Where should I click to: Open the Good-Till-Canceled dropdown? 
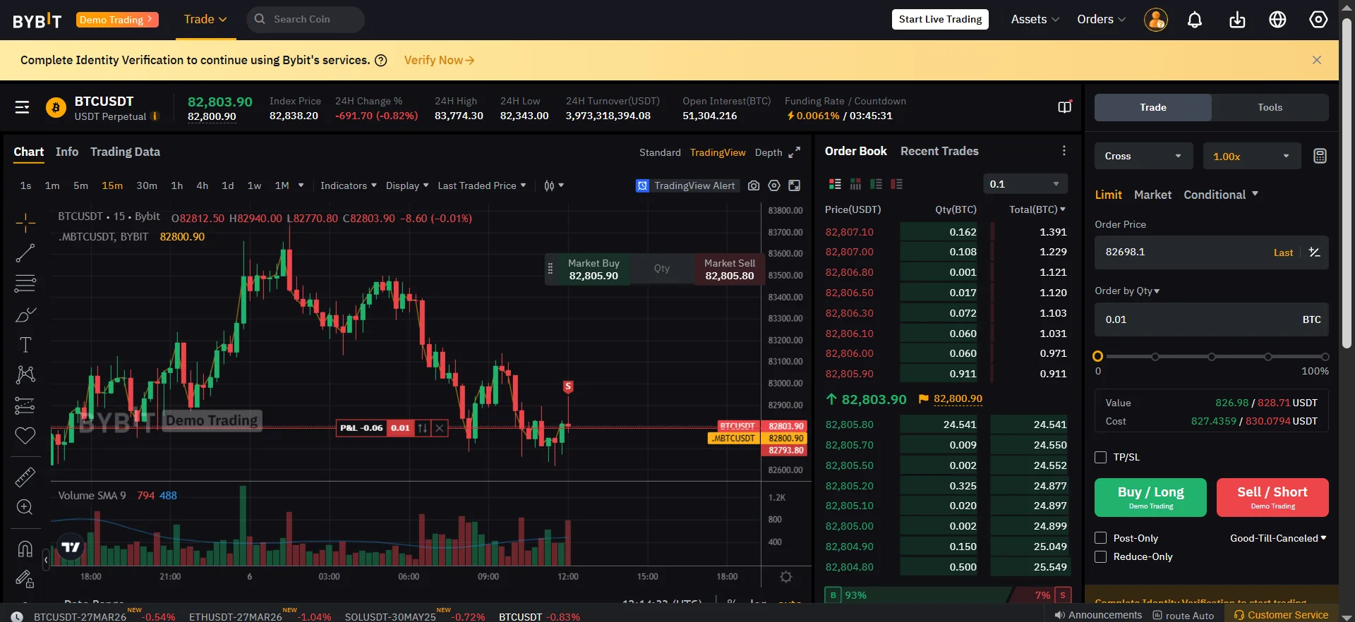coord(1278,538)
